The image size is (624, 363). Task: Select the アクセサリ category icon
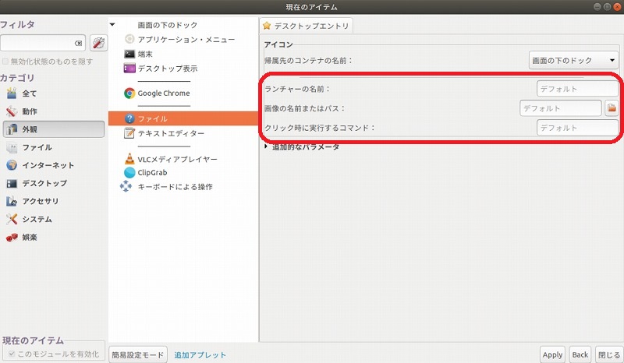(12, 201)
